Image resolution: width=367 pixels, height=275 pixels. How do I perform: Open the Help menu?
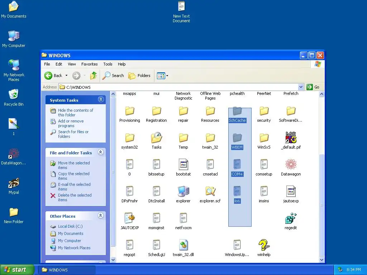click(122, 64)
